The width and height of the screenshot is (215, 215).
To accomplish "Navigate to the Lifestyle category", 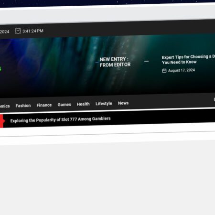I will (x=104, y=104).
